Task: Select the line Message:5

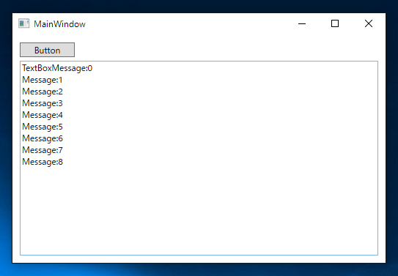Action: (43, 127)
